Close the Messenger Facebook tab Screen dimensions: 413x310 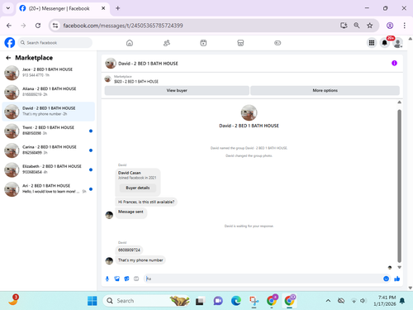(x=103, y=8)
